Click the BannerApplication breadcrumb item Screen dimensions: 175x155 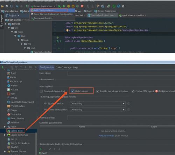point(105,11)
